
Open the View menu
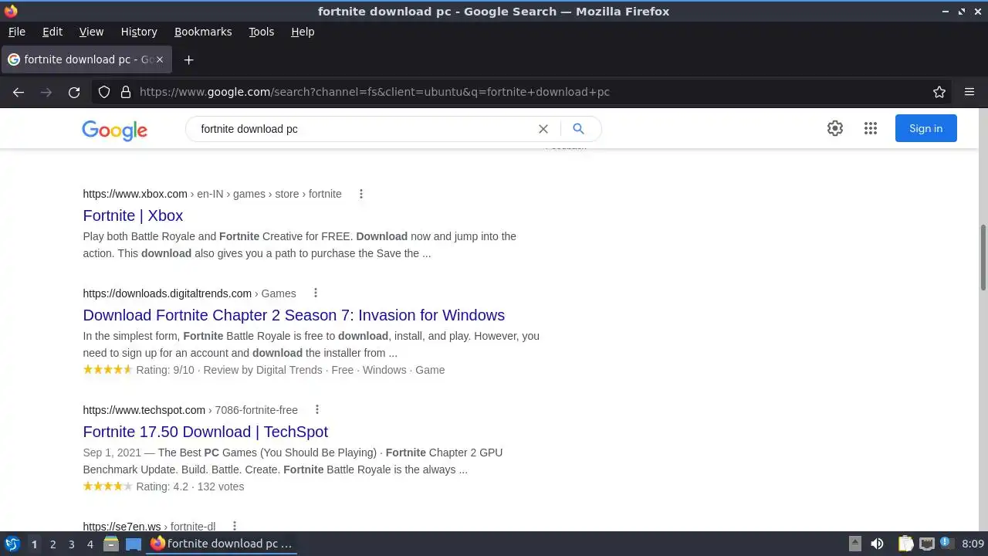coord(91,32)
